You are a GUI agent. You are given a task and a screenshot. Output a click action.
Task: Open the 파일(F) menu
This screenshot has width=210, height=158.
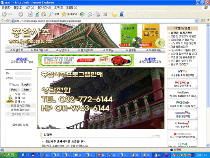tap(6, 8)
